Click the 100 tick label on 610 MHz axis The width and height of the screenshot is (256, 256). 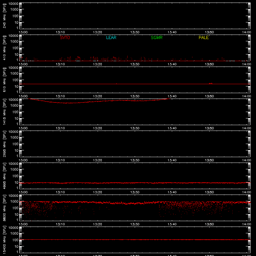pos(15,80)
